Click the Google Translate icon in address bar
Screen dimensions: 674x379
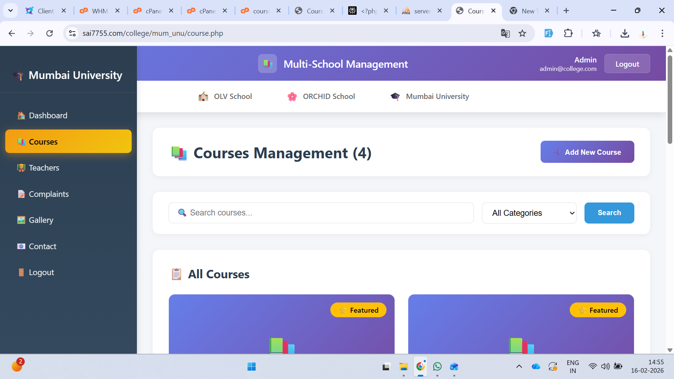click(x=505, y=33)
